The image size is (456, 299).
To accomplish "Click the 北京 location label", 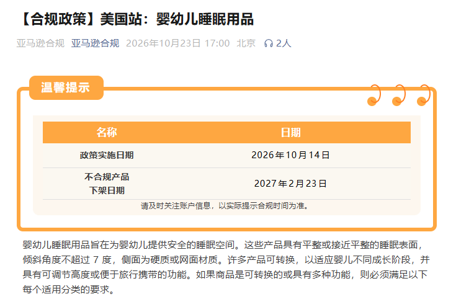I will 246,43.
